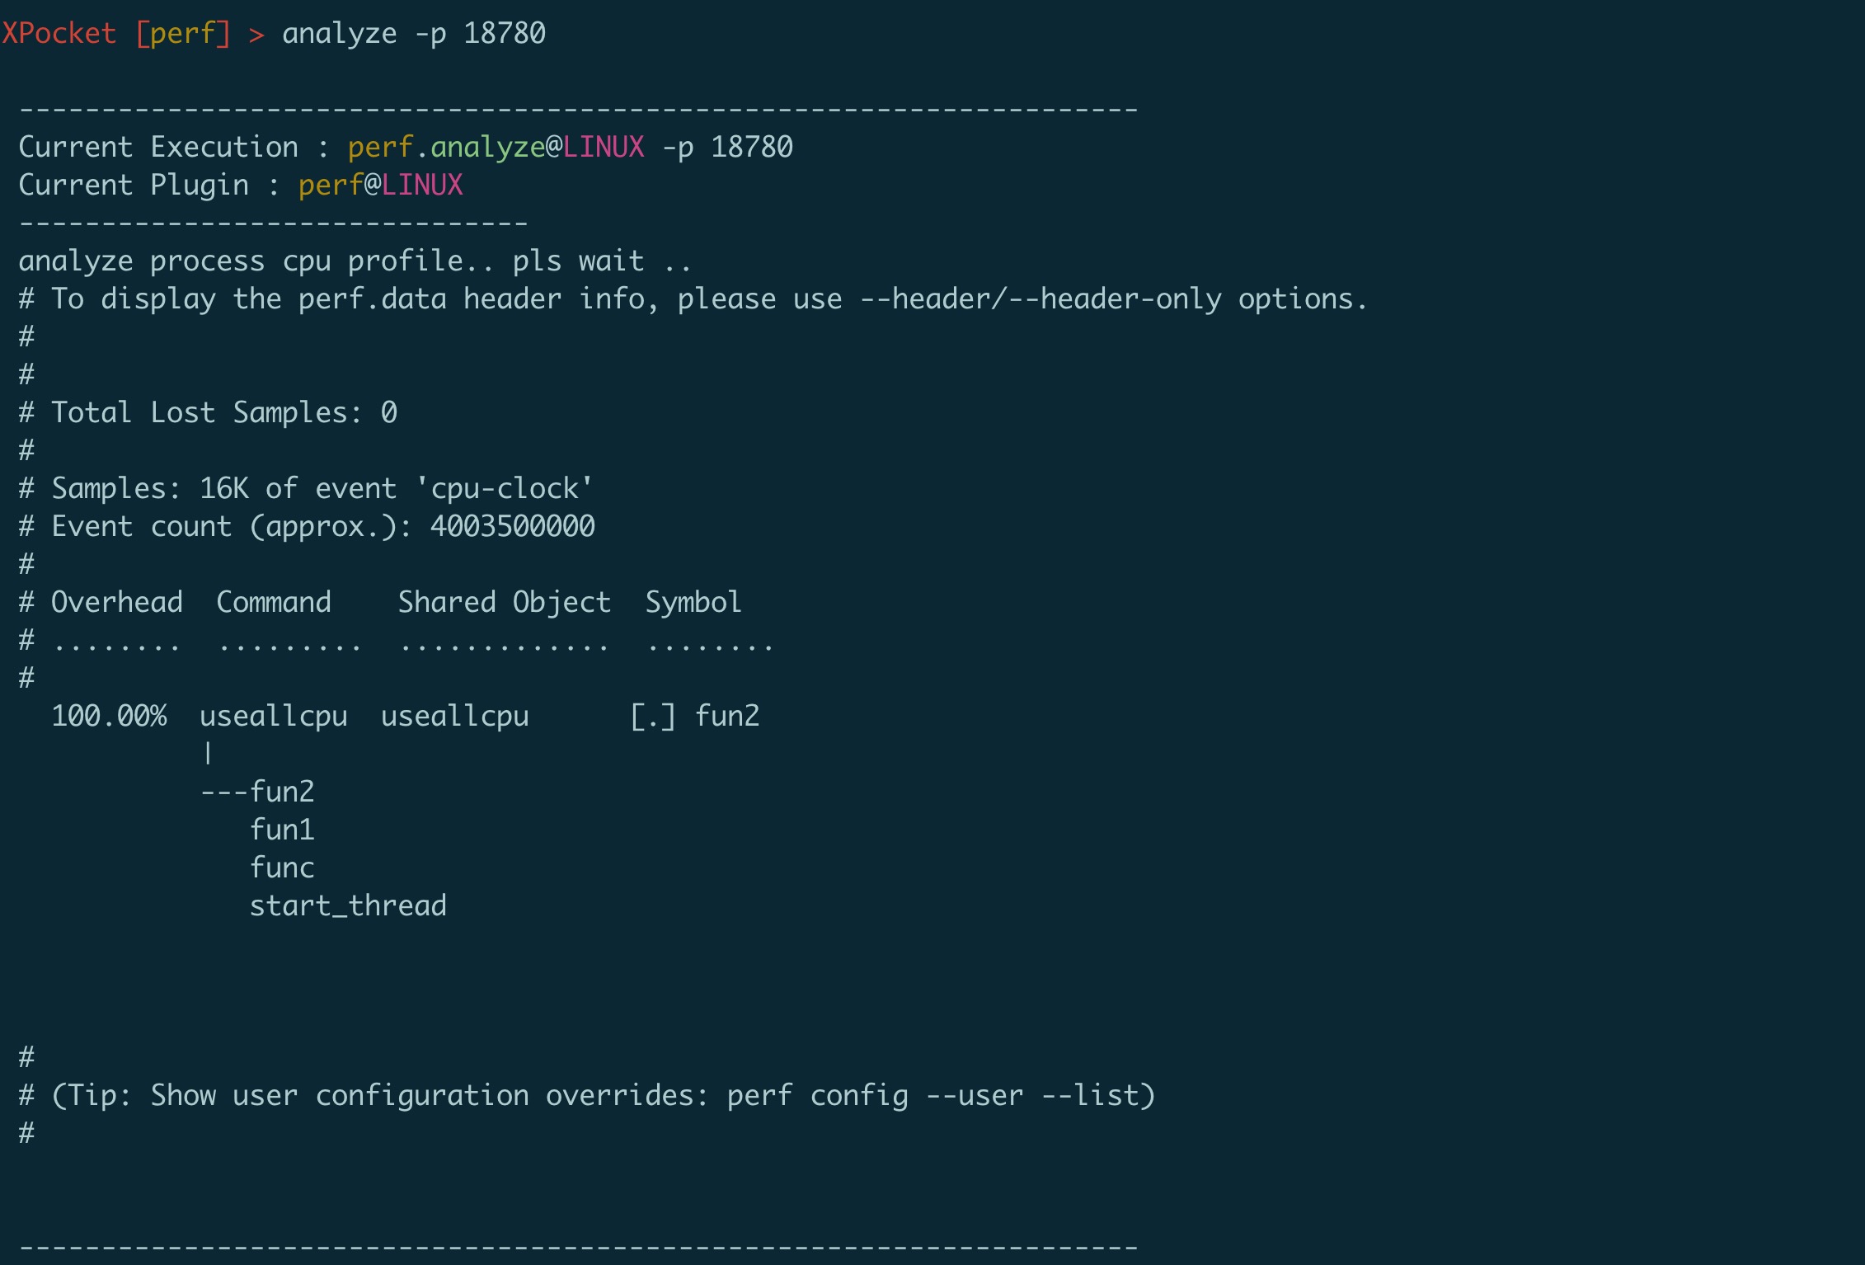The width and height of the screenshot is (1865, 1265).
Task: Click the '---fun2' call tree node
Action: tap(257, 792)
